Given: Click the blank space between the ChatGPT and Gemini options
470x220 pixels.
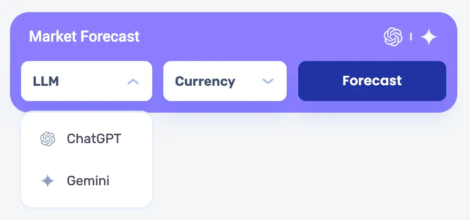Looking at the screenshot, I should pyautogui.click(x=86, y=160).
